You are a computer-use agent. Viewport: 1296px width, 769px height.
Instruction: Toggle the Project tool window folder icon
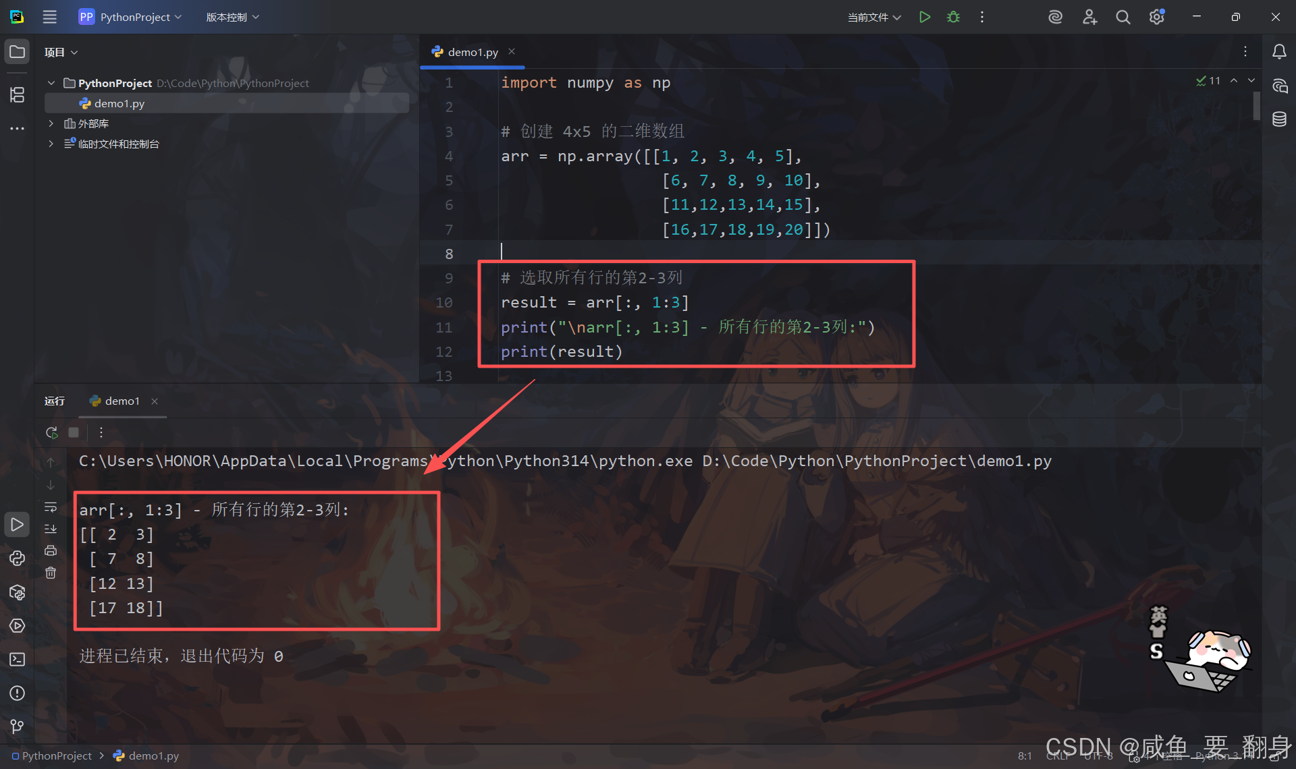pyautogui.click(x=18, y=52)
